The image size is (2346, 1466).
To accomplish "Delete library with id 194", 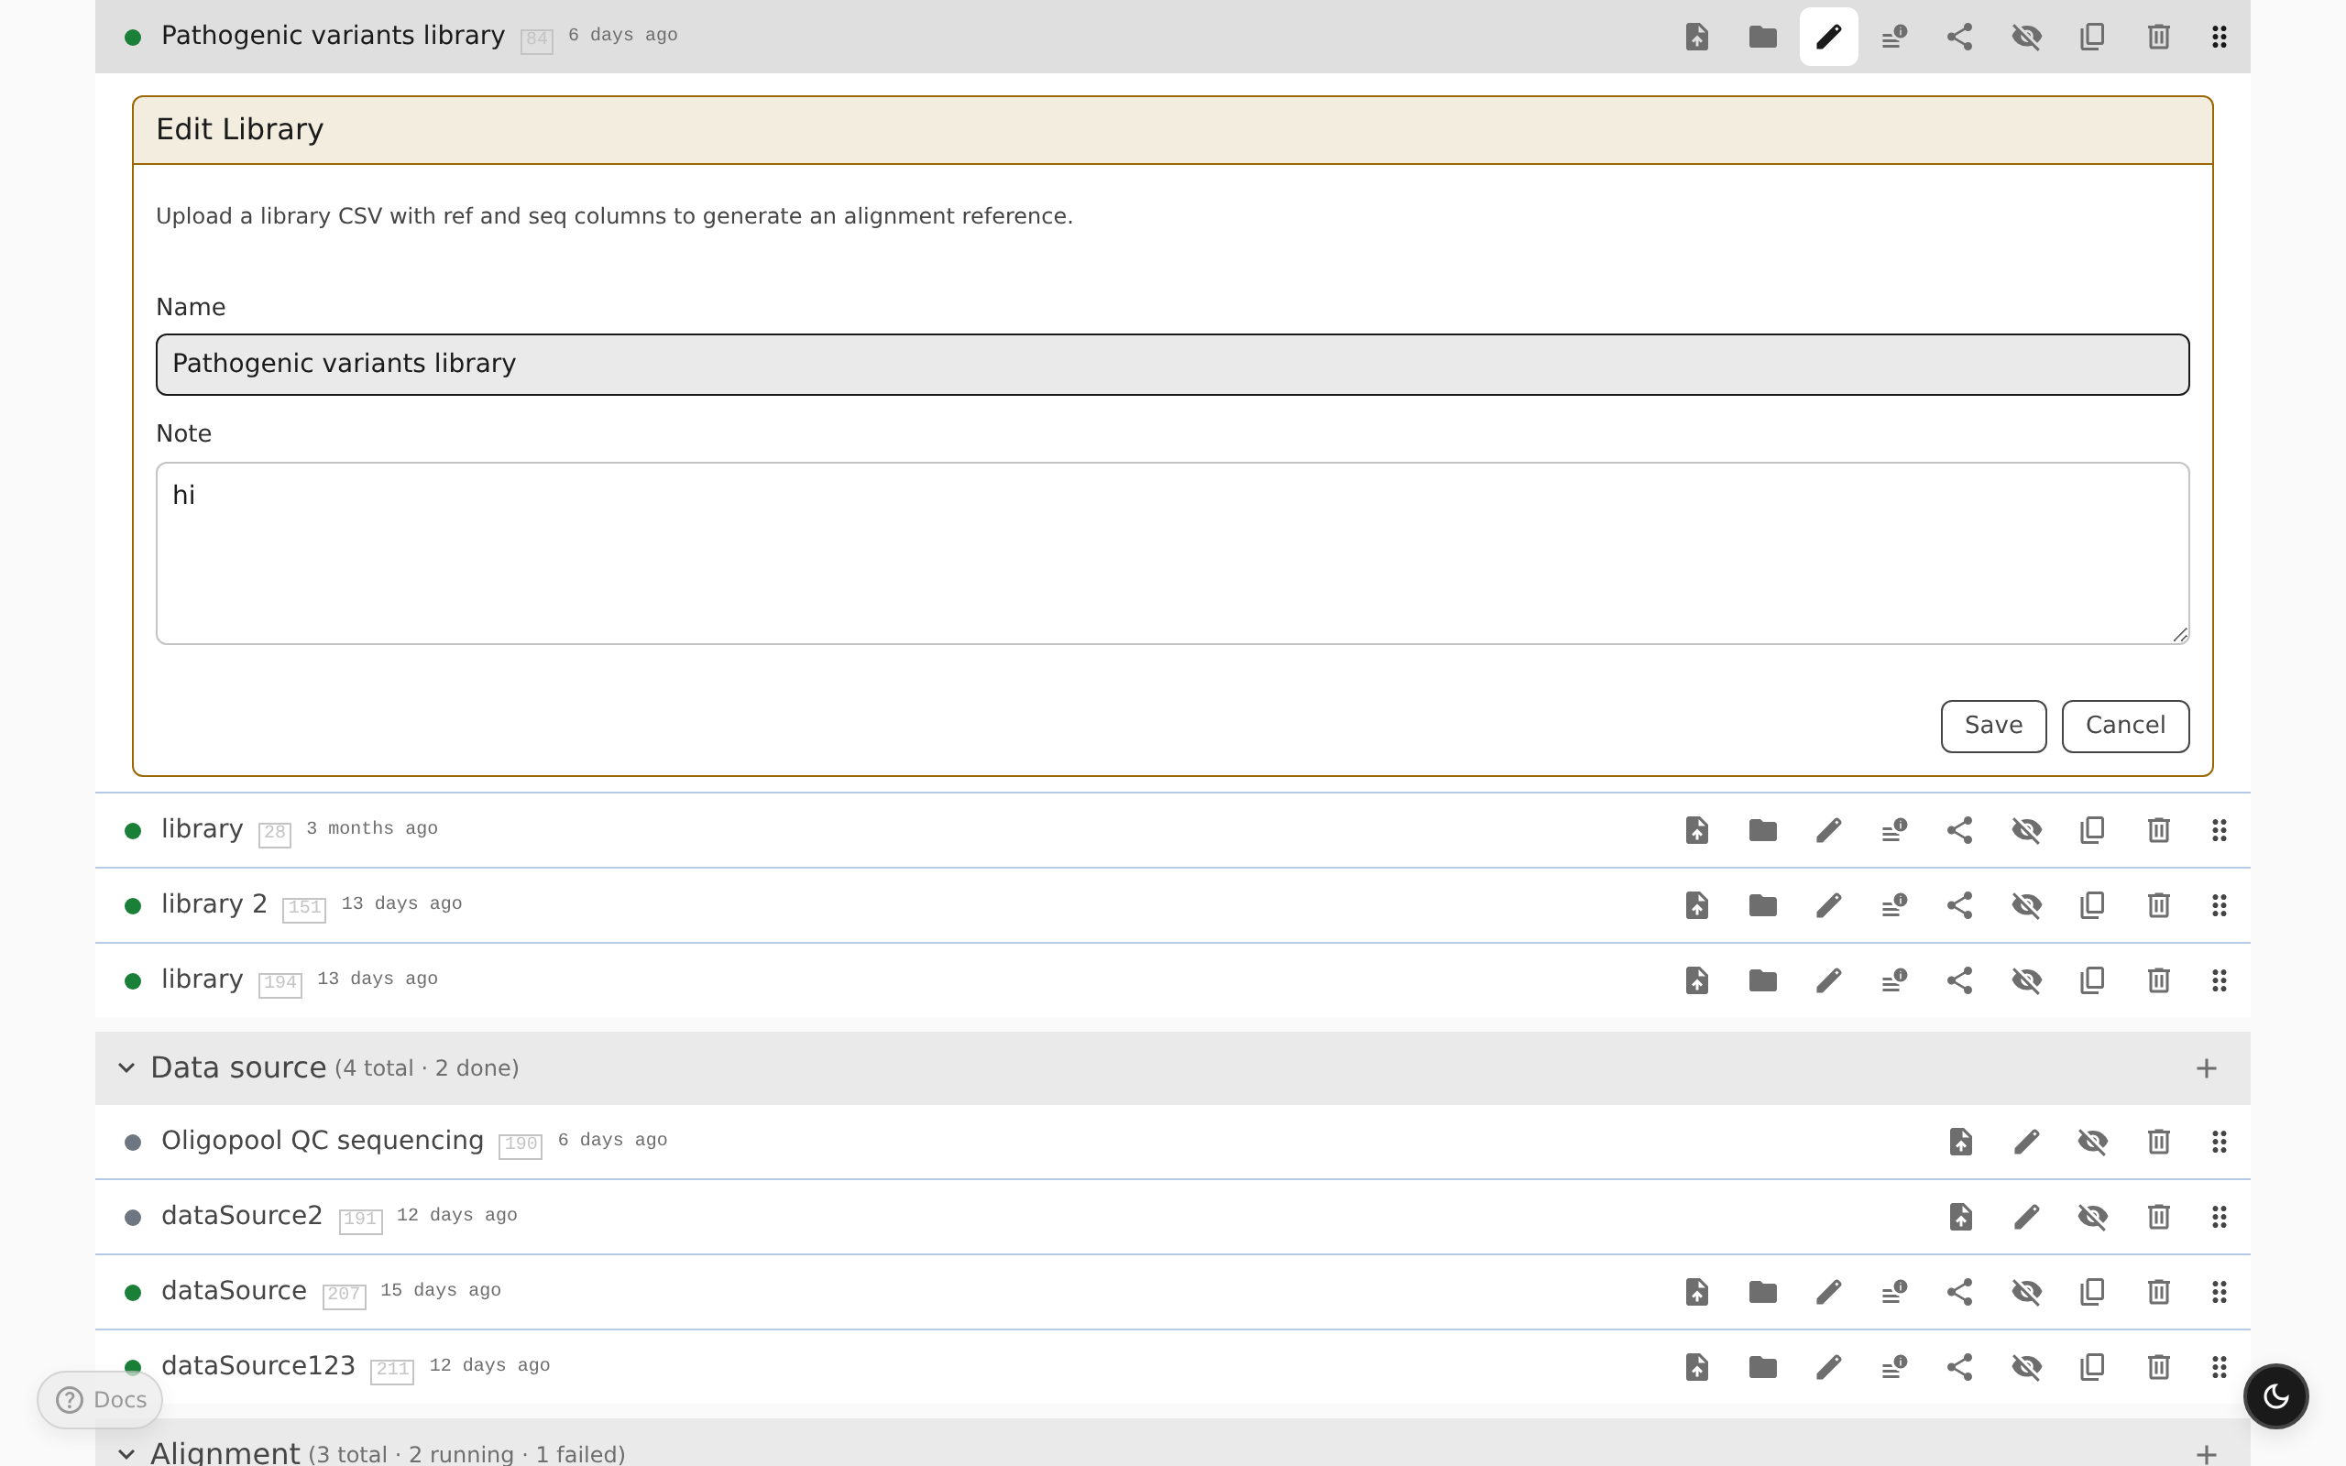I will pos(2158,980).
